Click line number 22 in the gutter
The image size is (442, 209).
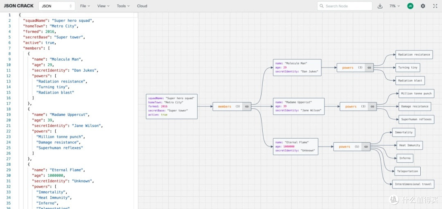click(9, 131)
